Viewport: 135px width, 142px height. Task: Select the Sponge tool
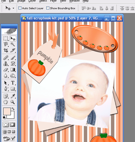click(x=13, y=76)
